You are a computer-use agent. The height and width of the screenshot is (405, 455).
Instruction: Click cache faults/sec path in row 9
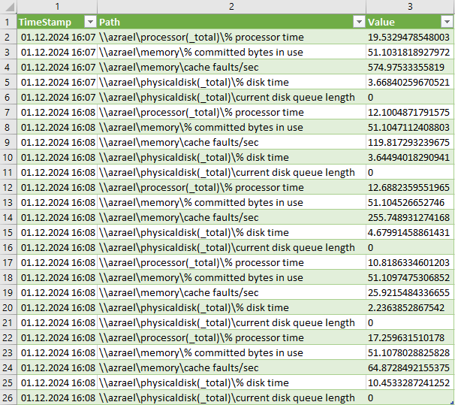179,143
